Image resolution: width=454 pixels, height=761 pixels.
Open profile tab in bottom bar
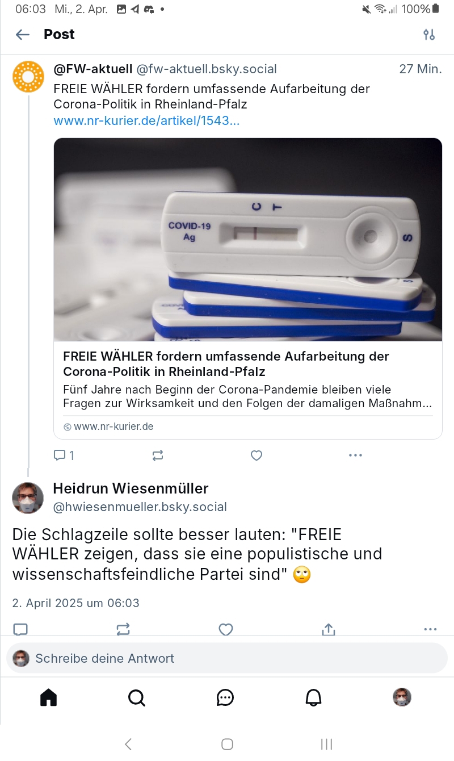pos(402,697)
